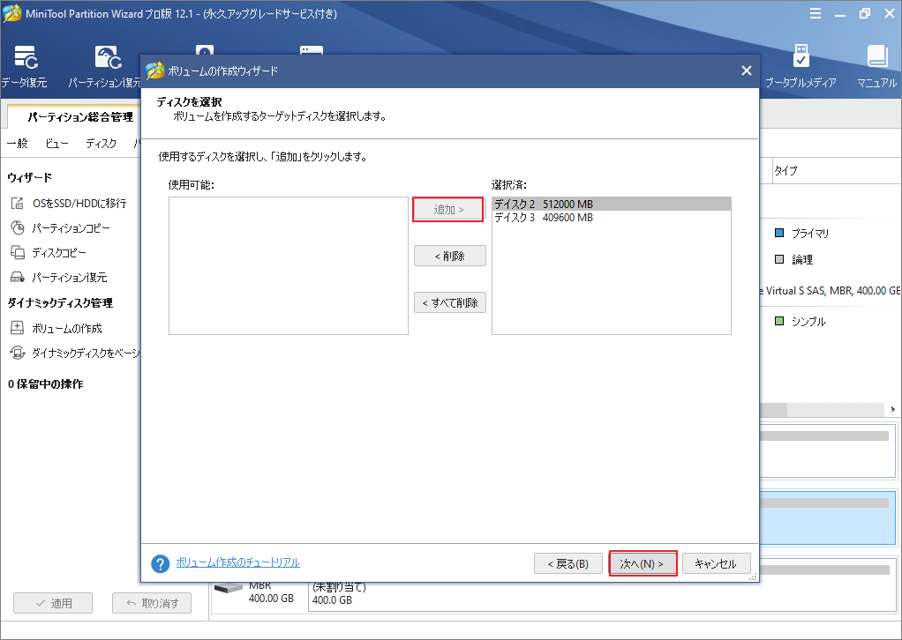Click the ディスクコピー sidebar icon
This screenshot has height=640, width=902.
17,252
